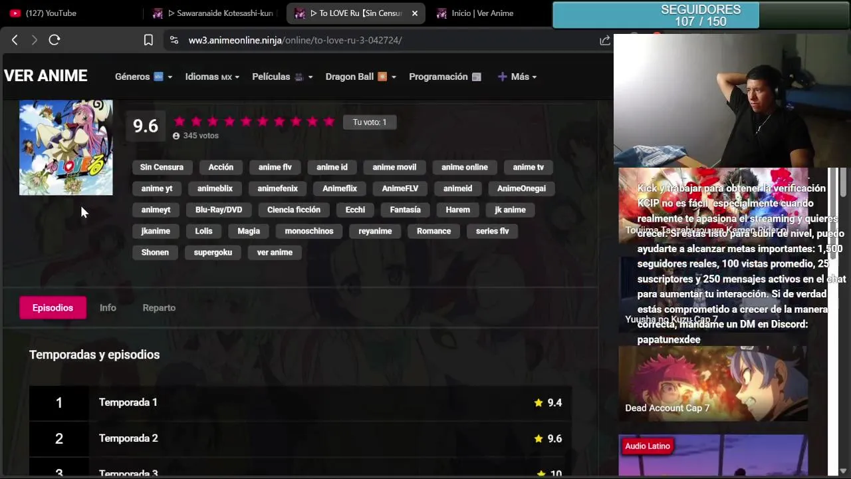This screenshot has height=479, width=851.
Task: Close the To LOVE Ru tab
Action: tap(415, 13)
